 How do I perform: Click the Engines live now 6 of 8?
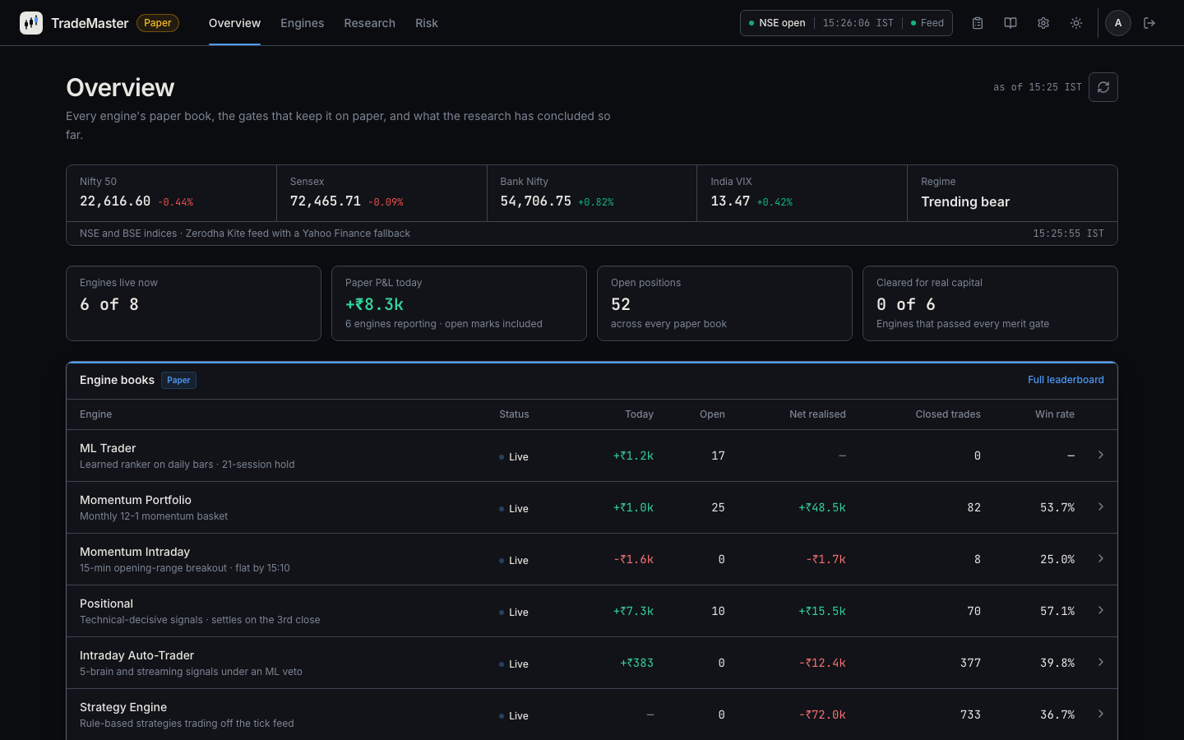tap(109, 304)
